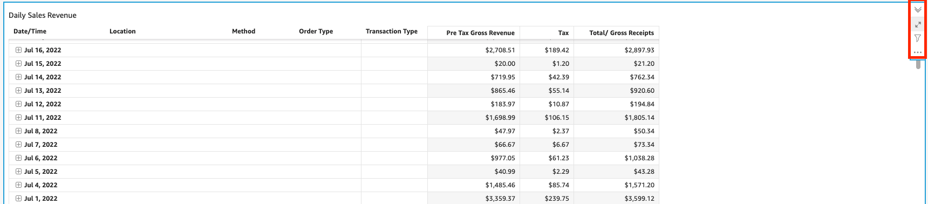The height and width of the screenshot is (204, 928).
Task: Select the Total/ Gross Receipts column header
Action: pyautogui.click(x=622, y=33)
